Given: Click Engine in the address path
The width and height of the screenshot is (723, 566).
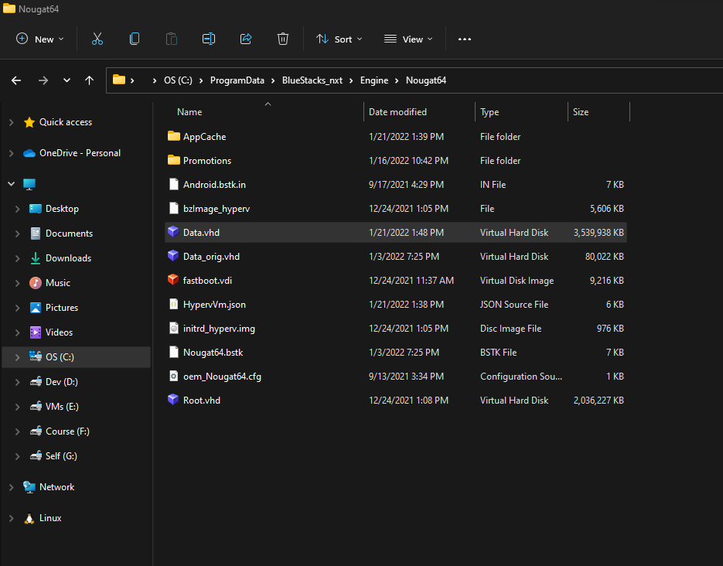Looking at the screenshot, I should 374,80.
